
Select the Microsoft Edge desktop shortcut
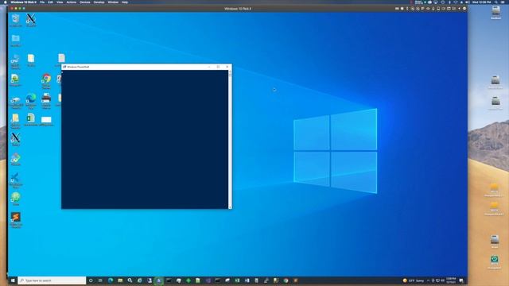[31, 101]
